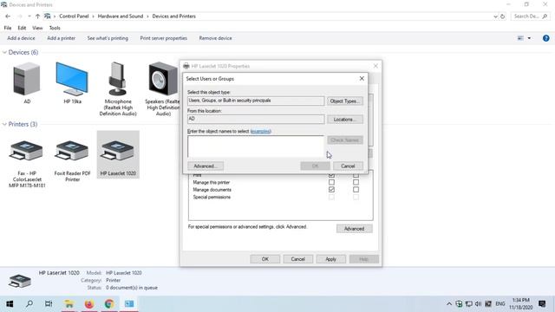This screenshot has height=312, width=555.
Task: Click Apply in HP LaserJet Properties
Action: pos(330,259)
